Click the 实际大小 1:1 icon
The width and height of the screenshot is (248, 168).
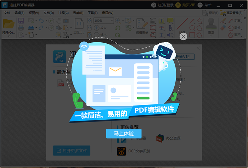point(79,23)
